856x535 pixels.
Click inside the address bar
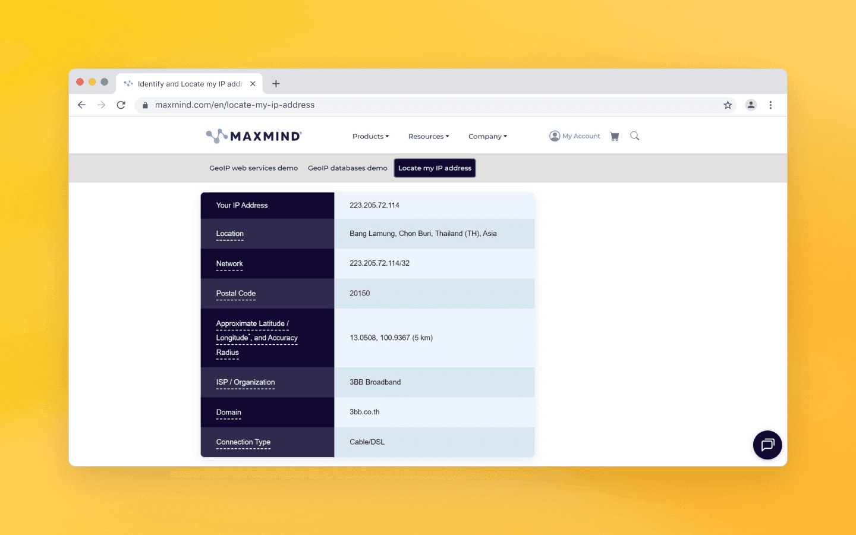357,105
